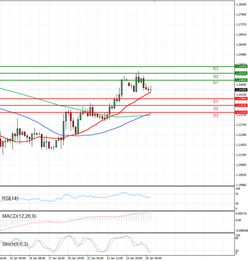Image resolution: width=248 pixels, height=261 pixels.
Task: Click the S2 support label
Action: click(216, 109)
